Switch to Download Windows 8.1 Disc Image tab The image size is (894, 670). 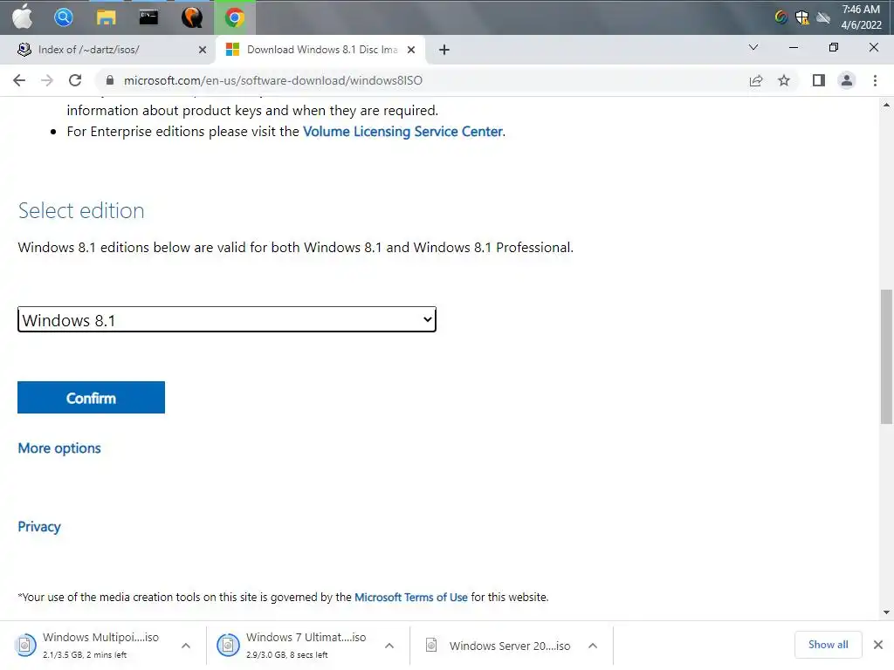click(322, 50)
